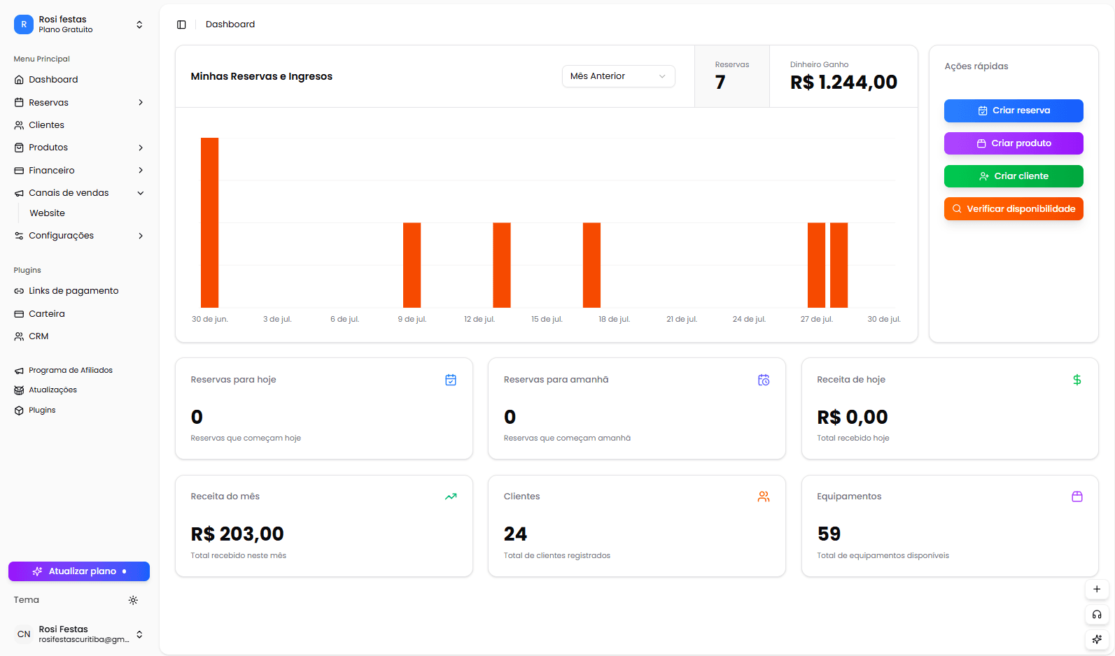Click the users icon in Clientes card
1115x656 pixels.
tap(764, 497)
